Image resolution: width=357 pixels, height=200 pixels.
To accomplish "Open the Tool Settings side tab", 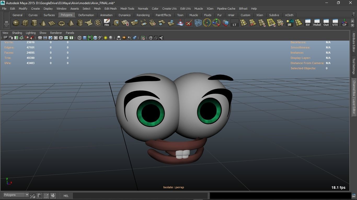I will [x=354, y=66].
